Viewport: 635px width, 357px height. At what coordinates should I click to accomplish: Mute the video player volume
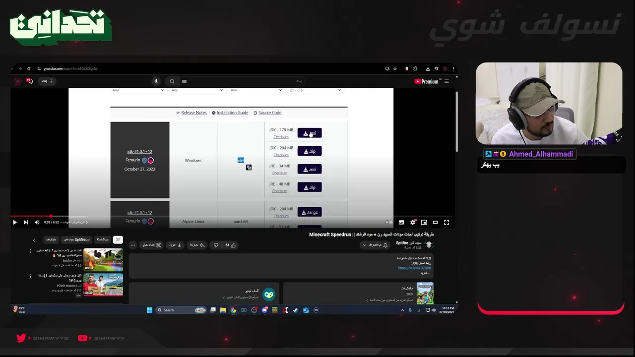(x=37, y=223)
